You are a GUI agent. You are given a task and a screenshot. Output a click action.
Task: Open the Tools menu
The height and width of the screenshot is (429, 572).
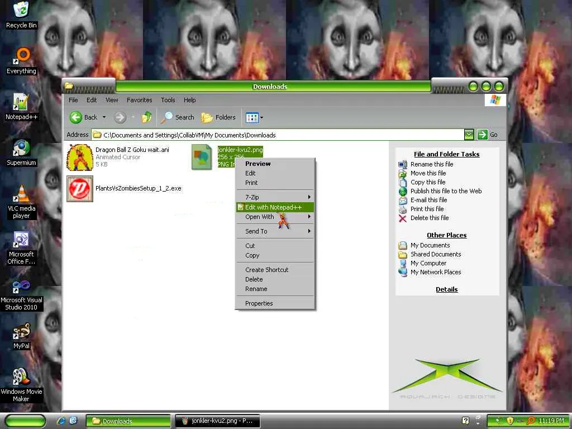tap(168, 100)
